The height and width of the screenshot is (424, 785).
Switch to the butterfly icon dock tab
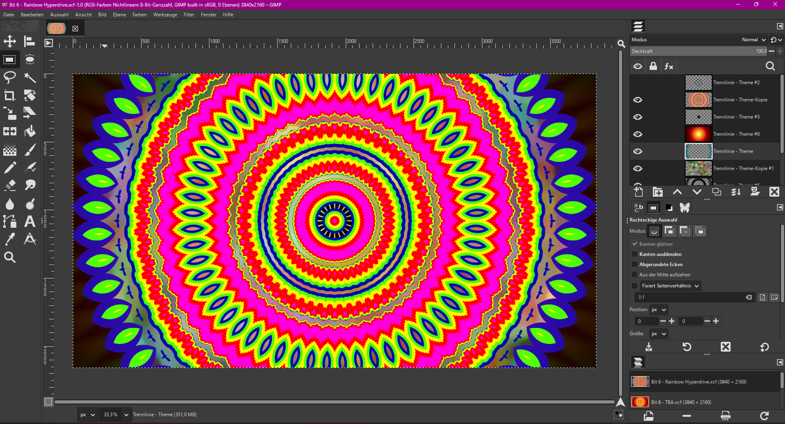pyautogui.click(x=685, y=208)
